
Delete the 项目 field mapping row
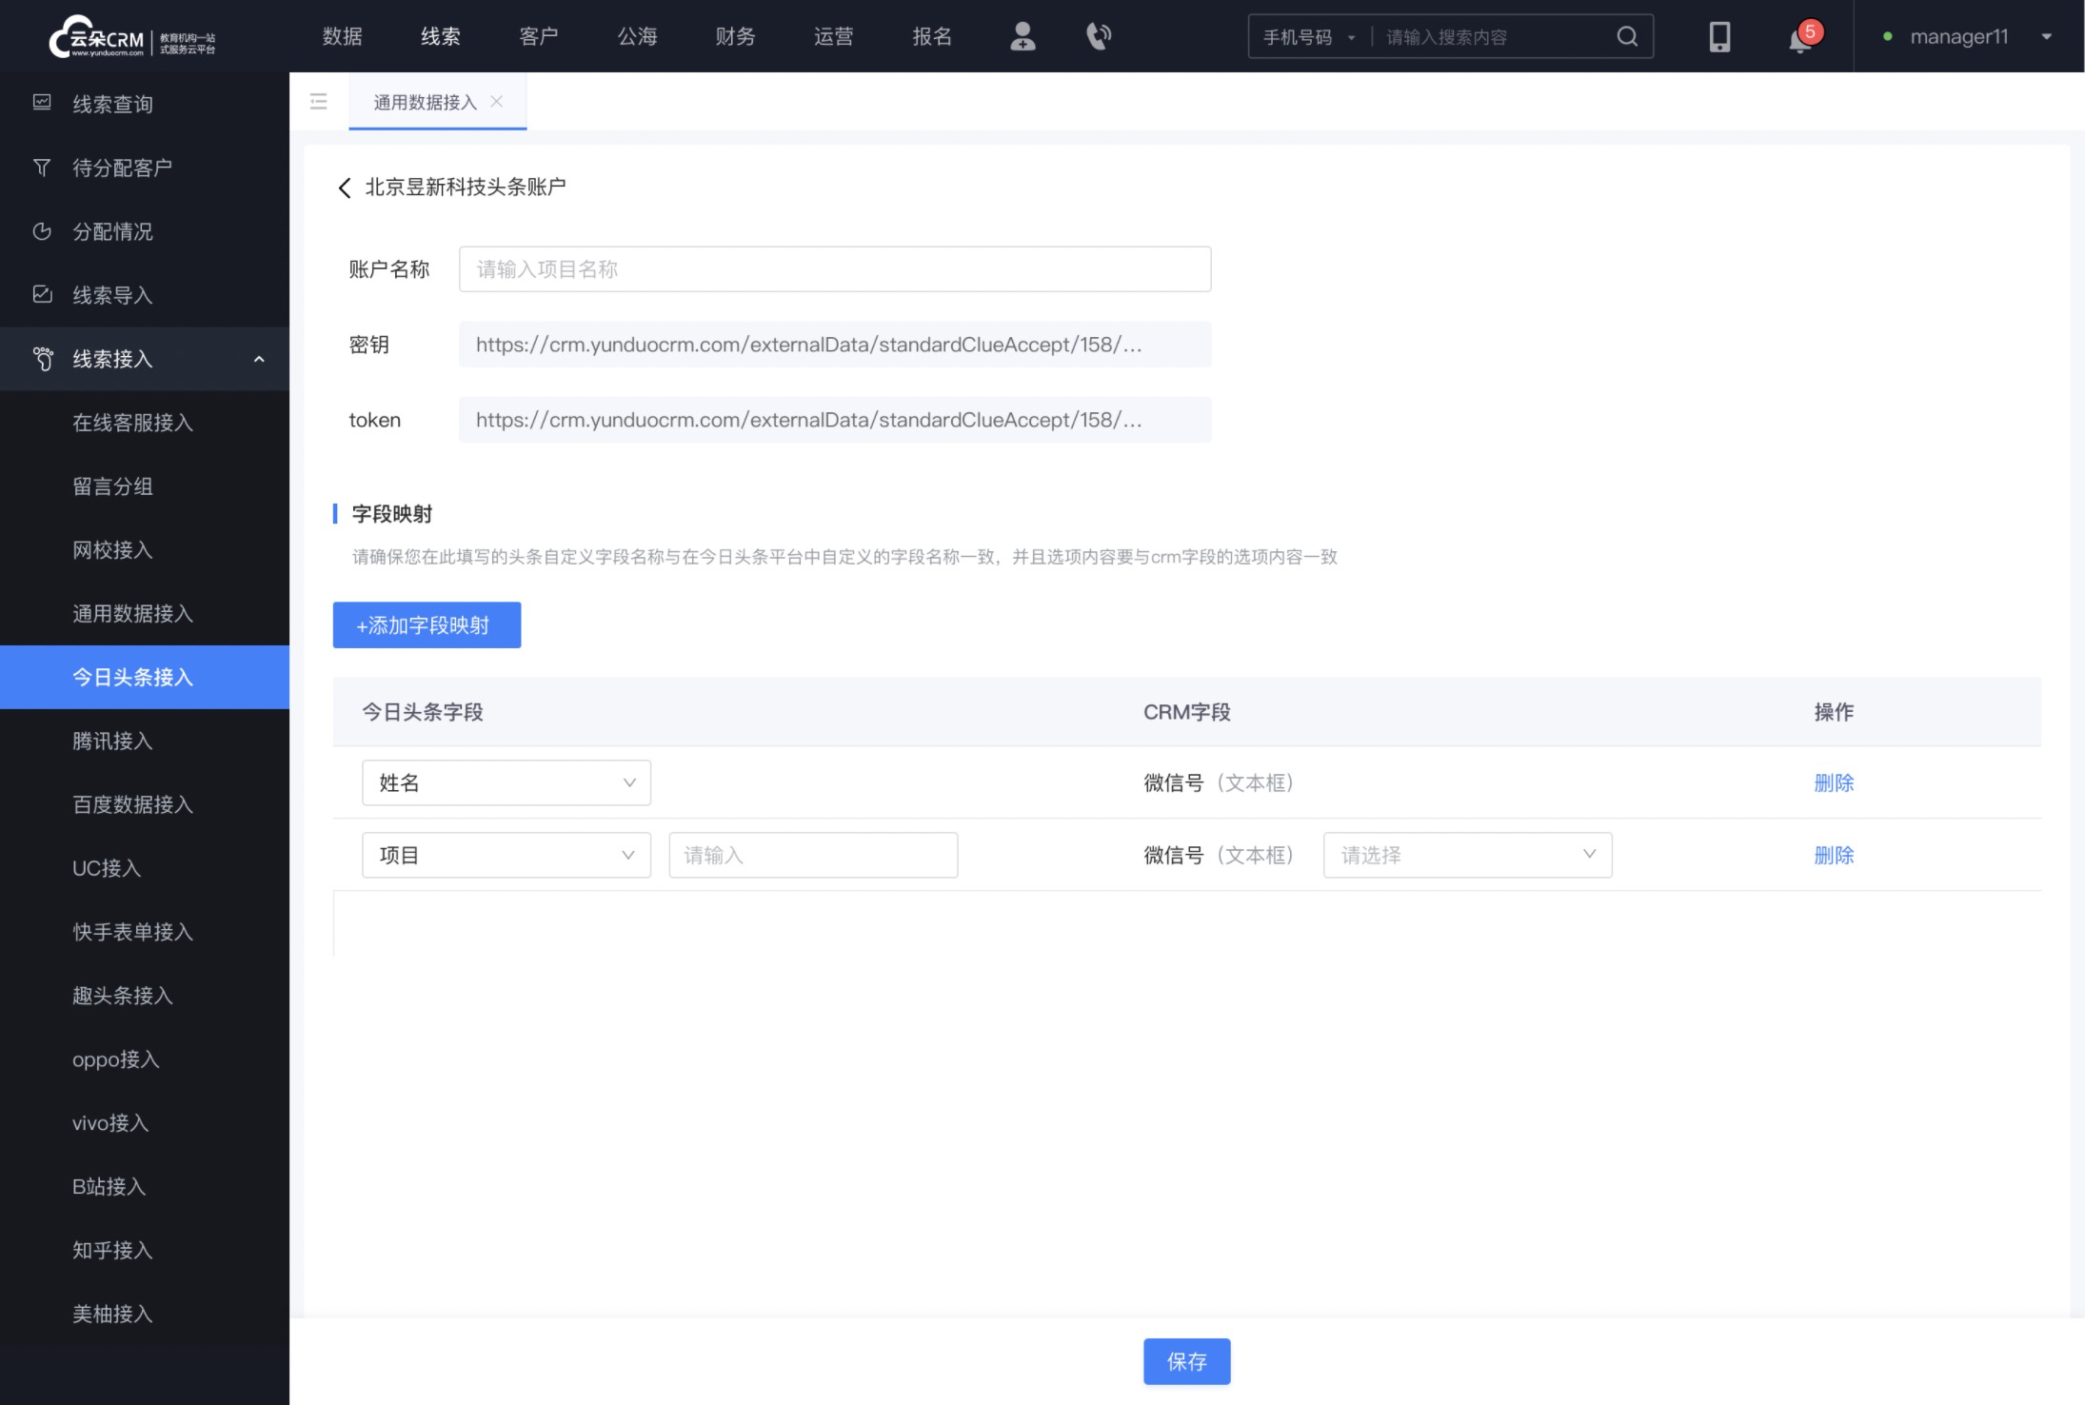pyautogui.click(x=1836, y=855)
